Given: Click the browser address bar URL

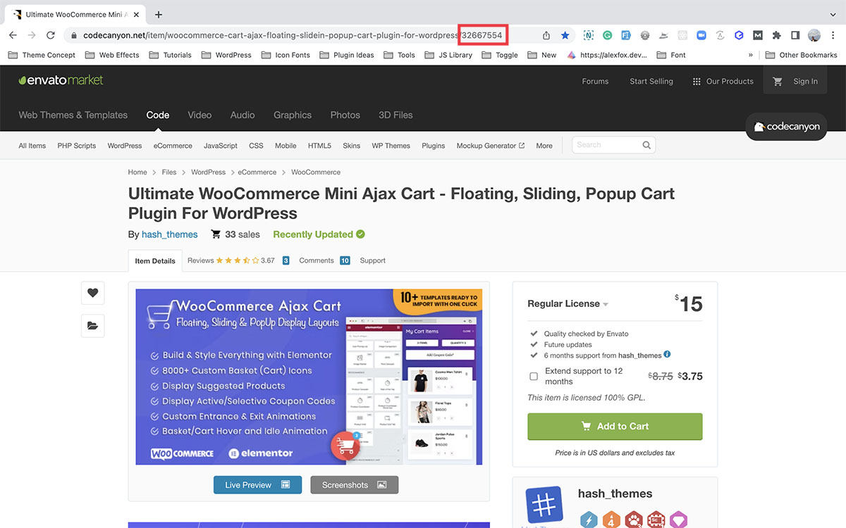Looking at the screenshot, I should (x=293, y=35).
